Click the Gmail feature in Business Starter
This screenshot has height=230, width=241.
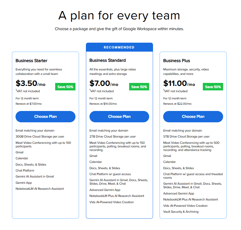[x=19, y=152]
